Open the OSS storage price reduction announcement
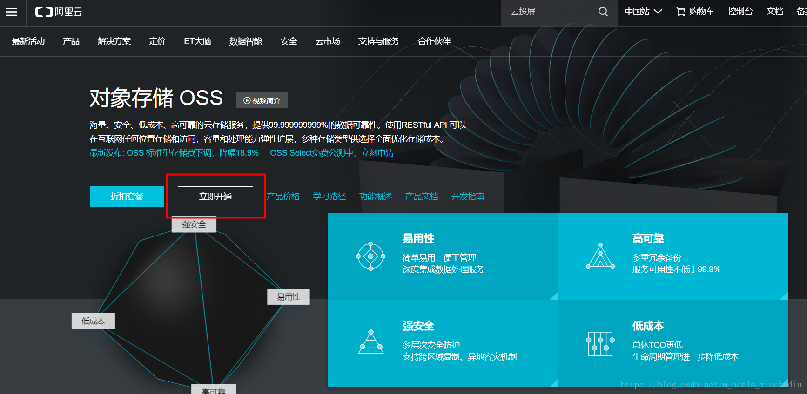This screenshot has width=807, height=394. (174, 153)
